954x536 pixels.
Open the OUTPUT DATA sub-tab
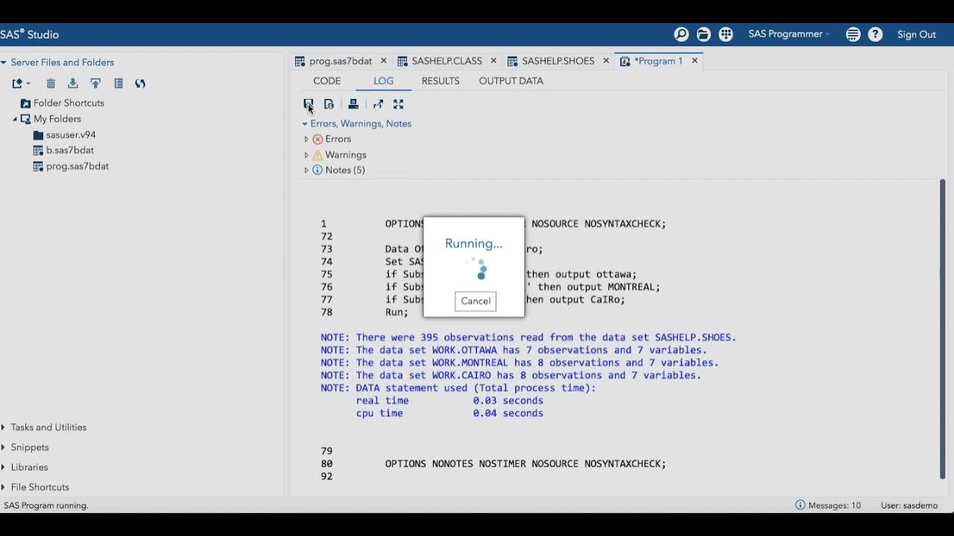coord(511,81)
